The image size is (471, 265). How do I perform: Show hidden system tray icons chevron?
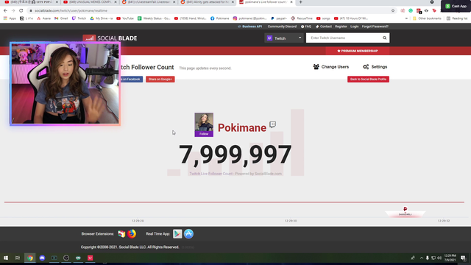click(x=422, y=258)
